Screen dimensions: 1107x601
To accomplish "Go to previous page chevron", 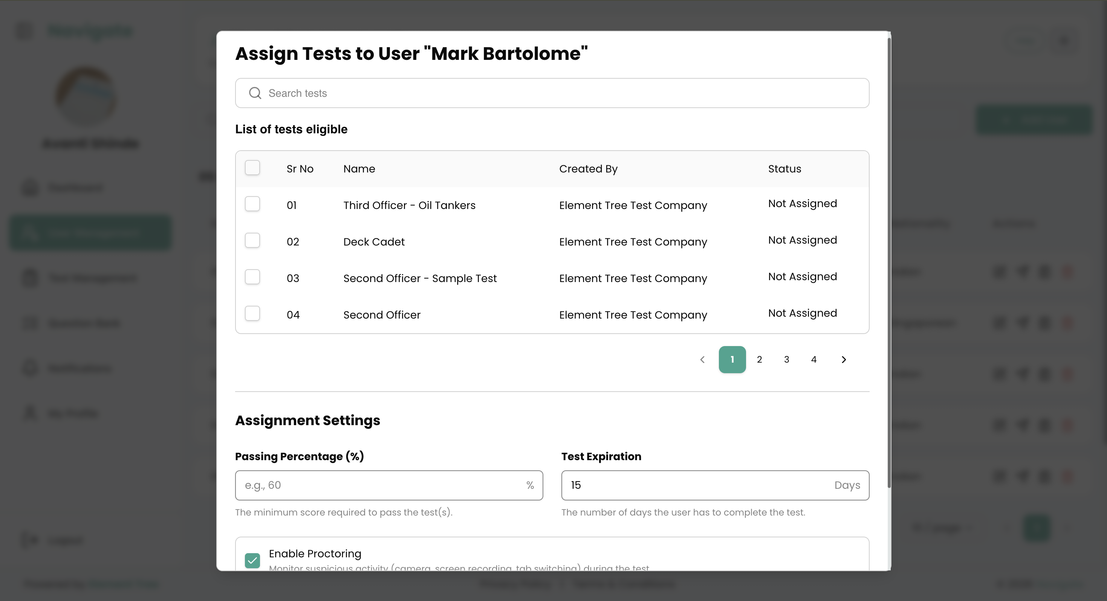I will coord(702,359).
